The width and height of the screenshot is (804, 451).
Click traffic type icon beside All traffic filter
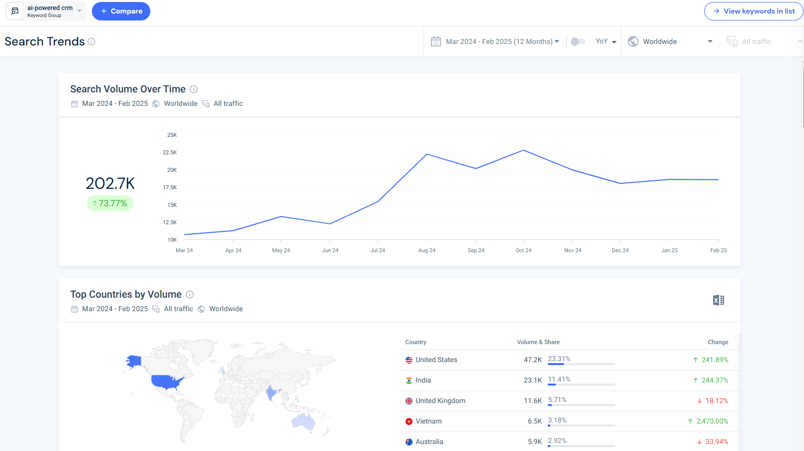[732, 41]
